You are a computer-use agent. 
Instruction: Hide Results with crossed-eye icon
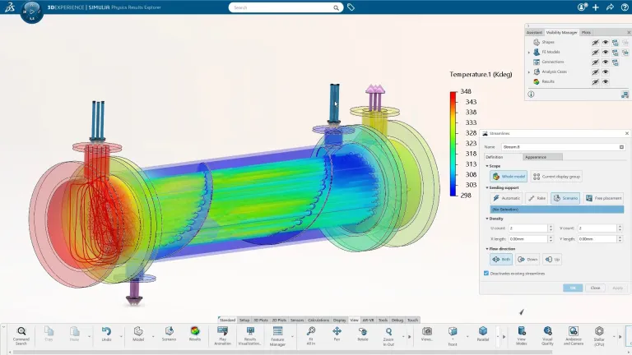595,81
